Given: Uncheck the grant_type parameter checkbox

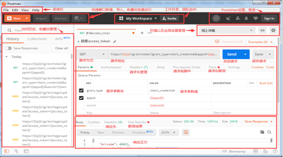Looking at the screenshot, I should pyautogui.click(x=81, y=91).
